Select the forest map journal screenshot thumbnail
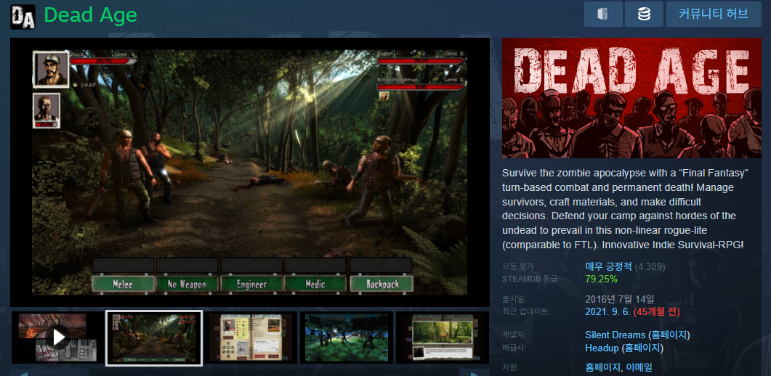Screen dimensions: 771x376 (443, 338)
